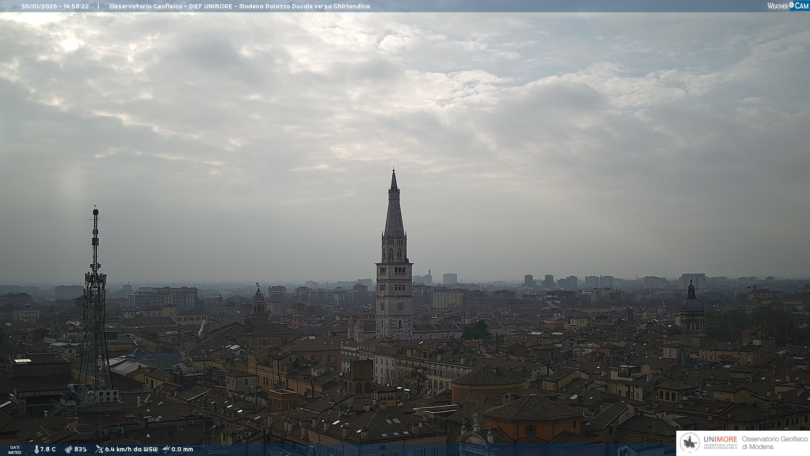Click the humidity water drops icon
This screenshot has width=810, height=456.
pyautogui.click(x=68, y=449)
